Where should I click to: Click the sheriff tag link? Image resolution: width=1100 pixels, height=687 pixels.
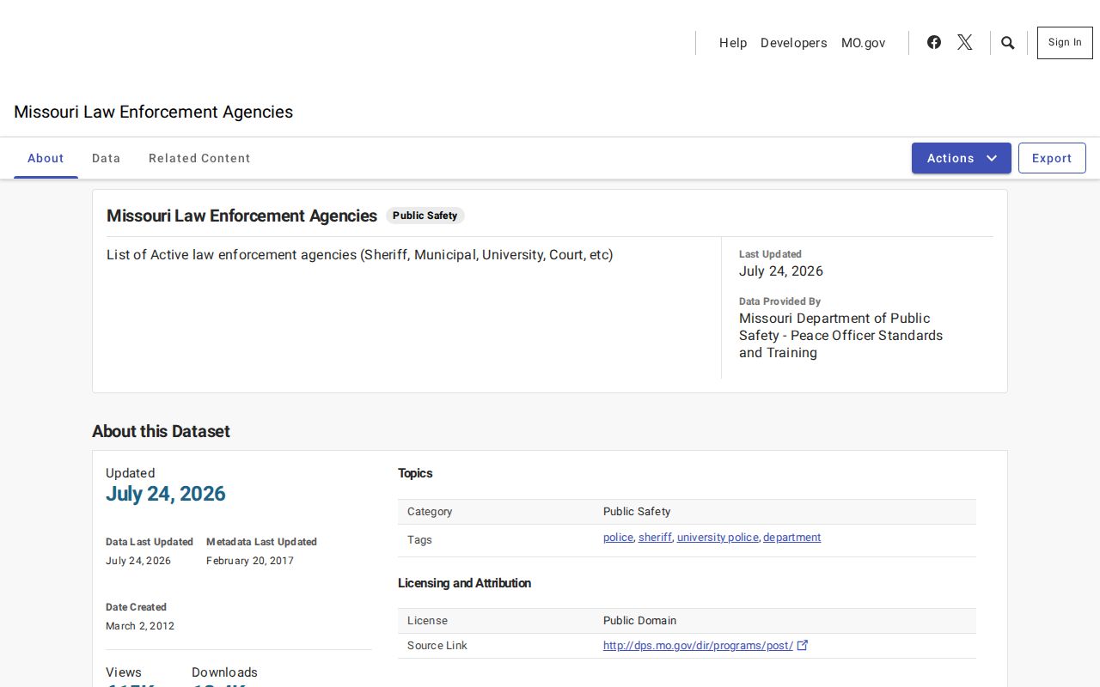[x=655, y=538]
